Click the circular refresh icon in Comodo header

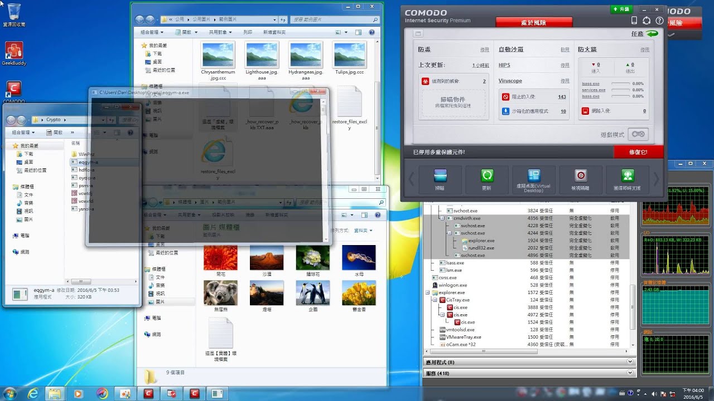pos(647,21)
